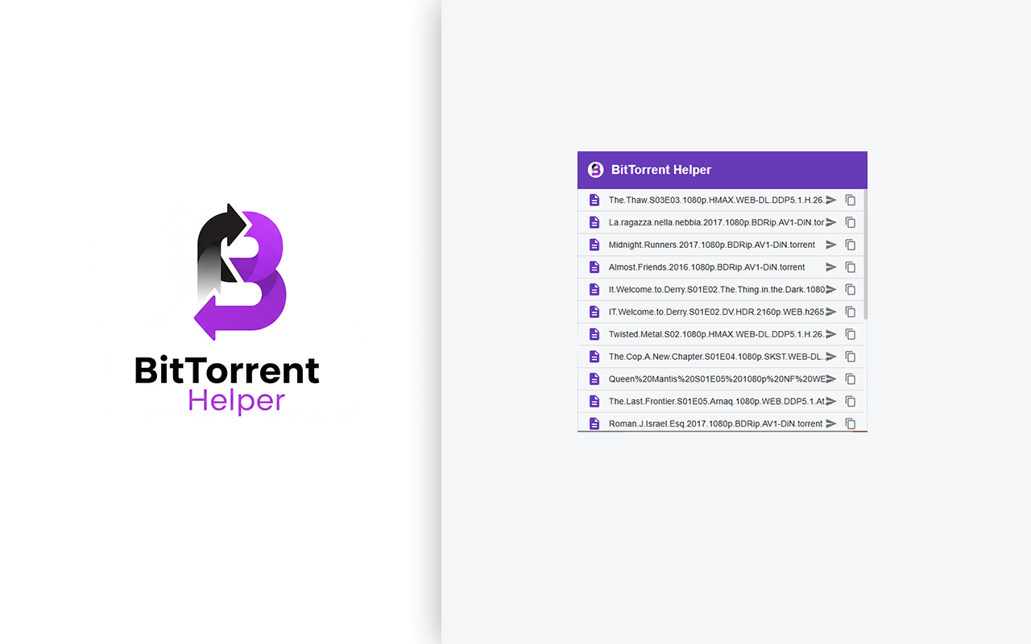Click the torrent list vertical scrollbar
Screen dimensions: 1031x644
(865, 254)
